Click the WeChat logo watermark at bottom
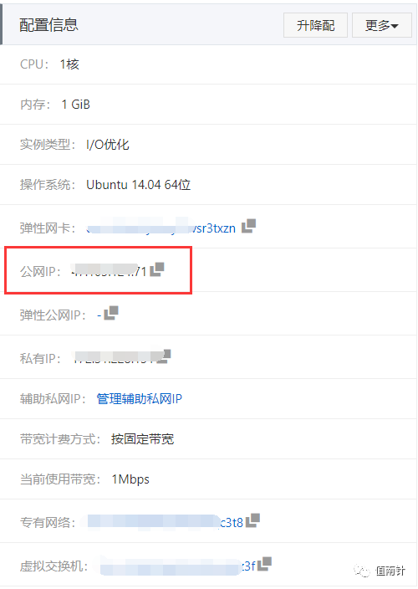Screen dimensions: 418x589 pos(362,571)
